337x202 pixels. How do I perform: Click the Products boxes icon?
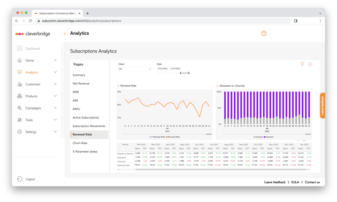pos(20,96)
